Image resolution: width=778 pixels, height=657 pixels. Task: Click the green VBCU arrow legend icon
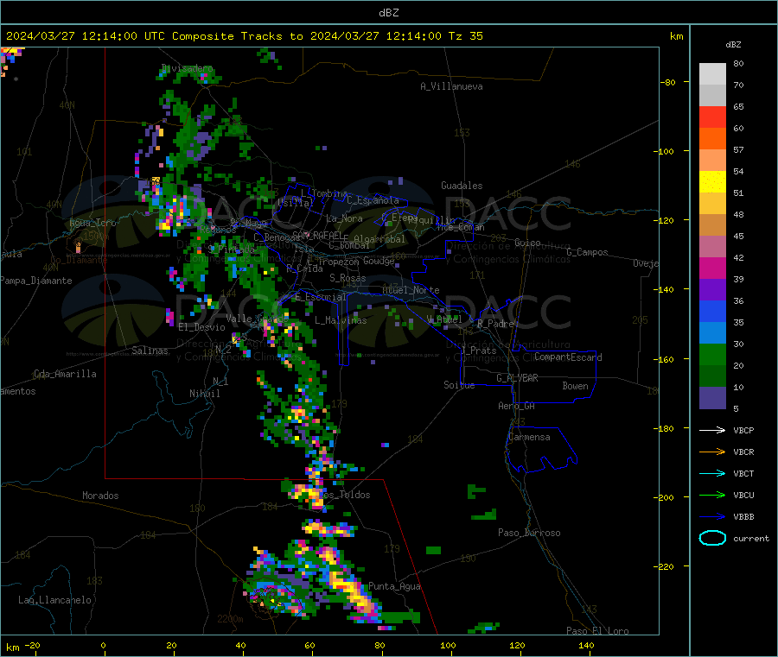pyautogui.click(x=712, y=495)
